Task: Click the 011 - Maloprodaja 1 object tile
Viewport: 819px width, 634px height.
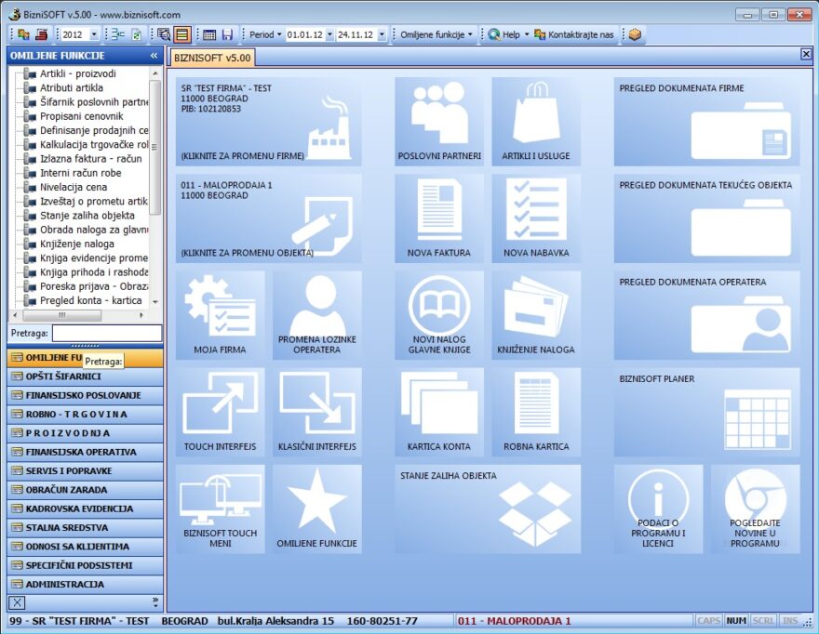Action: [x=268, y=218]
